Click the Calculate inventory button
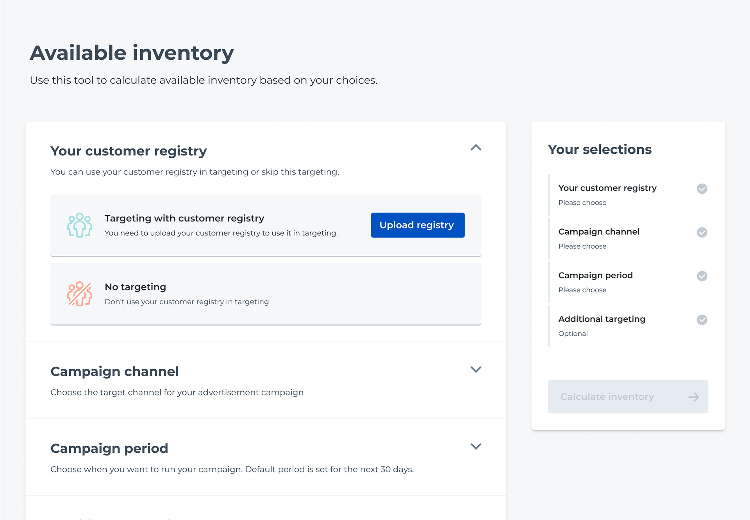The height and width of the screenshot is (520, 750). [x=628, y=397]
